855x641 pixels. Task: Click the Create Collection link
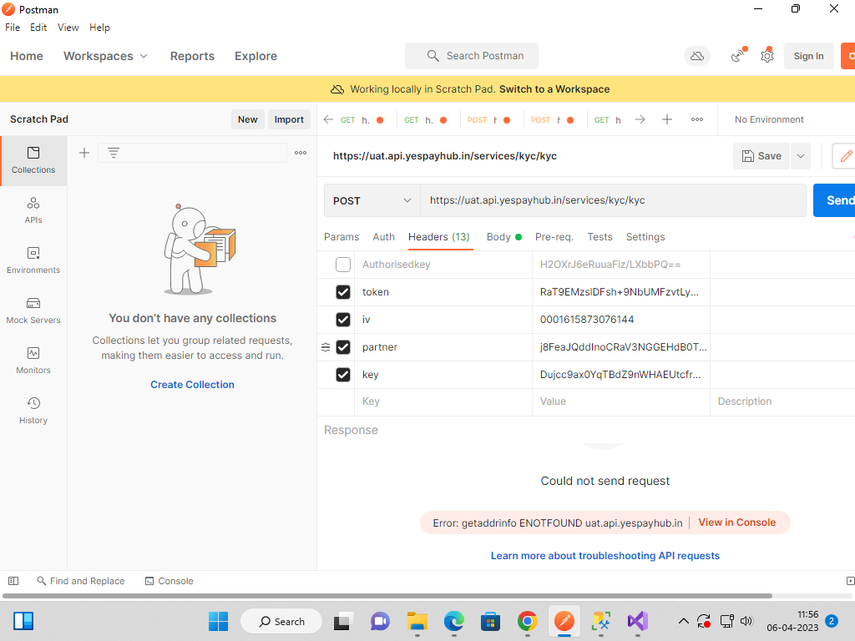point(193,385)
